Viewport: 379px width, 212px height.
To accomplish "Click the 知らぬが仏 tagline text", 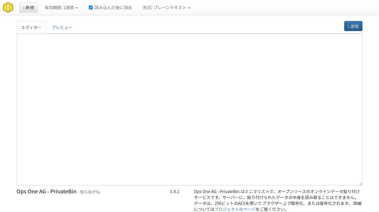I will point(90,192).
